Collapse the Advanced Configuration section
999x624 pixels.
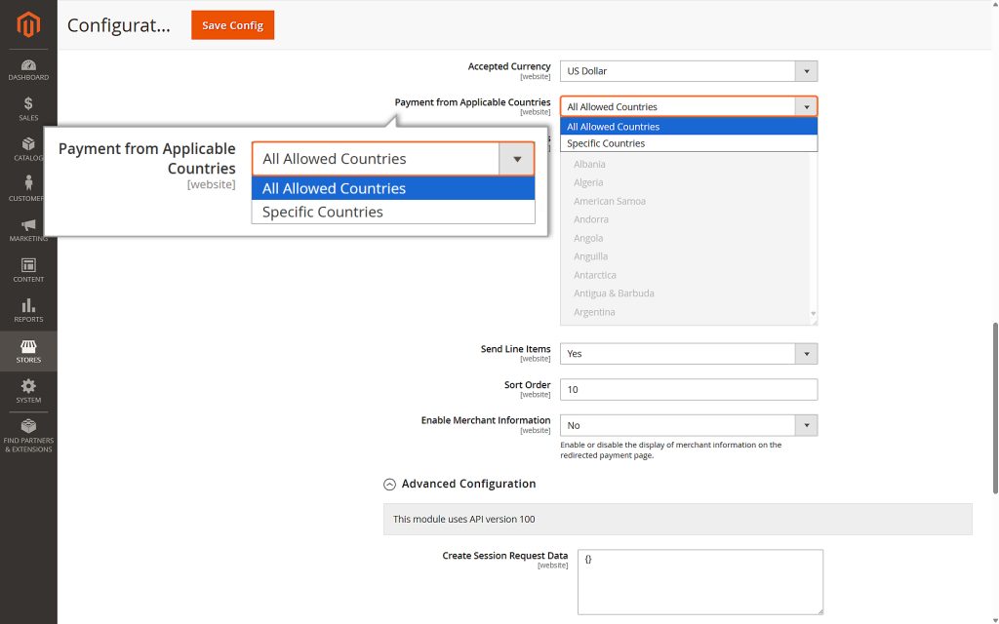coord(389,484)
